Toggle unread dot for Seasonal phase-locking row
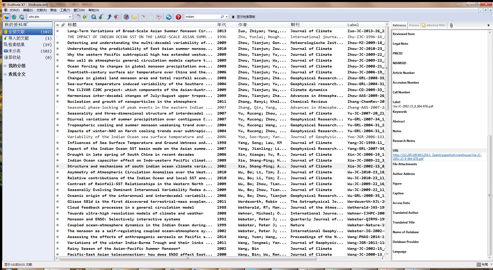The height and width of the screenshot is (270, 493). [58, 107]
